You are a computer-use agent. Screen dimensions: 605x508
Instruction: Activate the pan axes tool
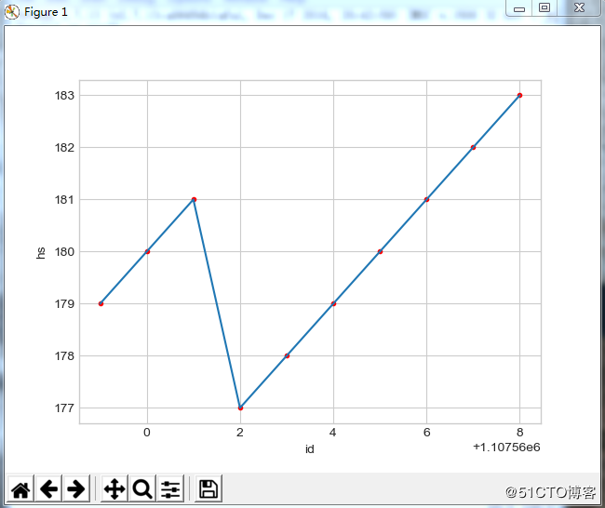pos(114,489)
